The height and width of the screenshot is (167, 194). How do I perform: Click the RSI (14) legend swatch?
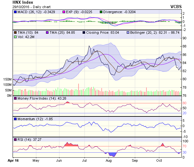(15, 139)
